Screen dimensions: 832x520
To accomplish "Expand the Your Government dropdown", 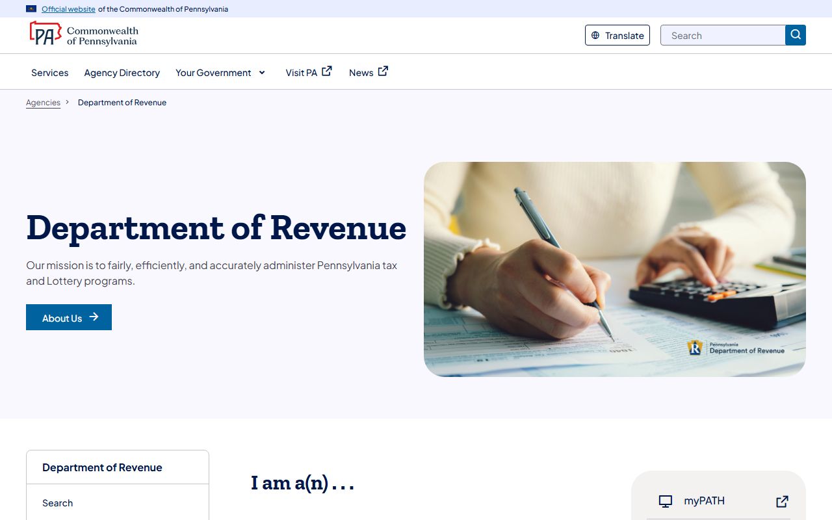I will [220, 73].
